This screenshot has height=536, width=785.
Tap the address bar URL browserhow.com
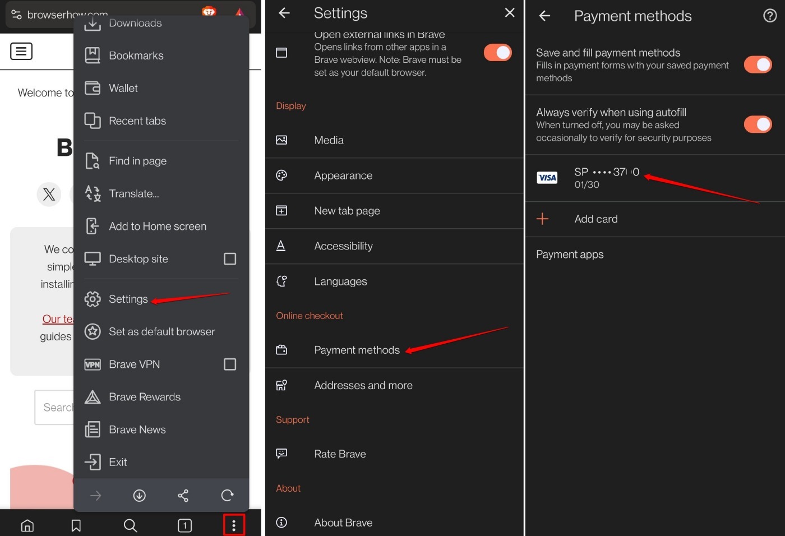(67, 15)
